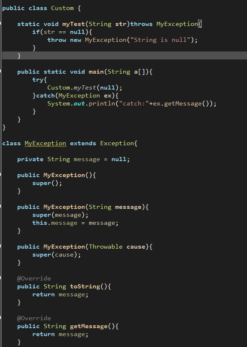Click 'main' method name
247x347 pixels.
point(96,72)
